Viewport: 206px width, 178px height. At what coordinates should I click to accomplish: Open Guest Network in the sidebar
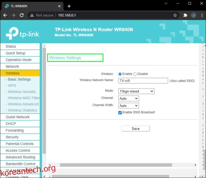click(x=18, y=117)
